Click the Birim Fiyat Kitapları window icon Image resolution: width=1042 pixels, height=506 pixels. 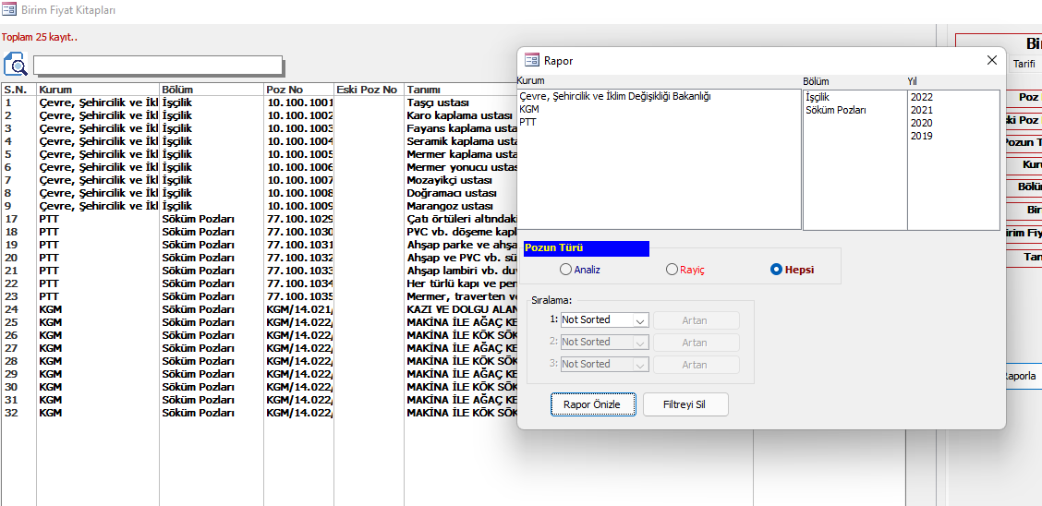pyautogui.click(x=9, y=10)
